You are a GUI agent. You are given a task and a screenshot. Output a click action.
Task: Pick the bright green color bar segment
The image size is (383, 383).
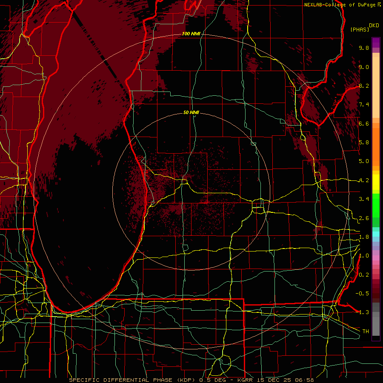pyautogui.click(x=376, y=205)
